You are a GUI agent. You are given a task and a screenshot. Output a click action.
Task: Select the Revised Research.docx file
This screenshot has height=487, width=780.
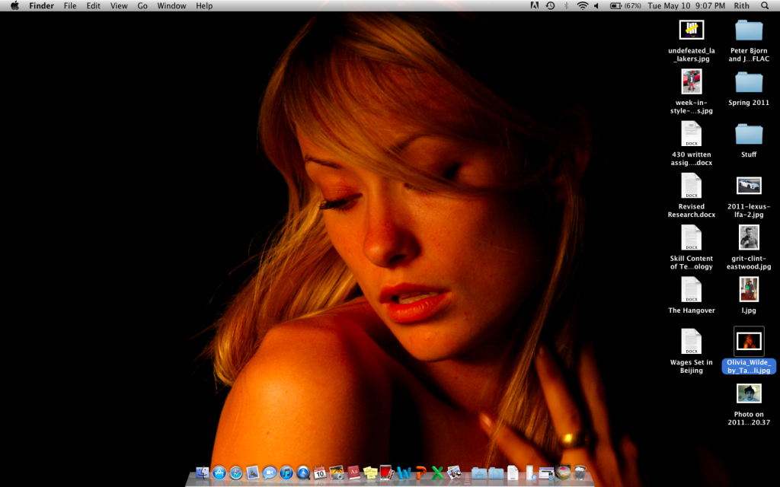pyautogui.click(x=692, y=196)
